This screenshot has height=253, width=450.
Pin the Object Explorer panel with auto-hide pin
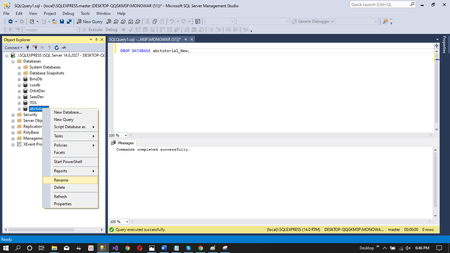coord(96,40)
